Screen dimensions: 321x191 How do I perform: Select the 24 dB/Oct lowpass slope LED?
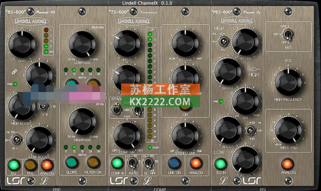[90, 70]
